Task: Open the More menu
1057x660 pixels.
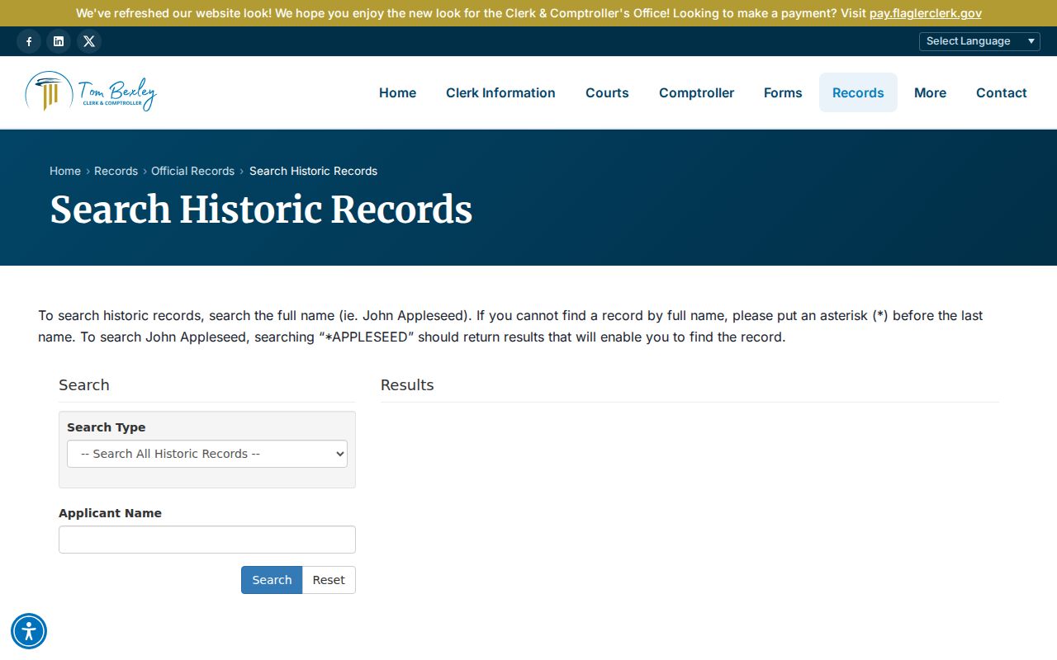Action: click(x=930, y=92)
